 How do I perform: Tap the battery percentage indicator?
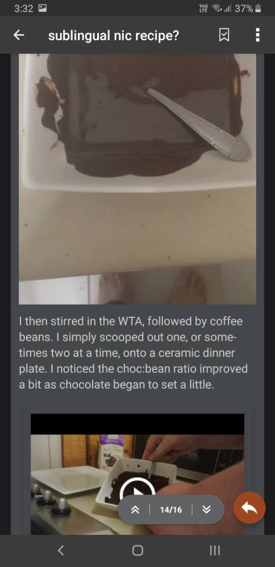pos(244,9)
